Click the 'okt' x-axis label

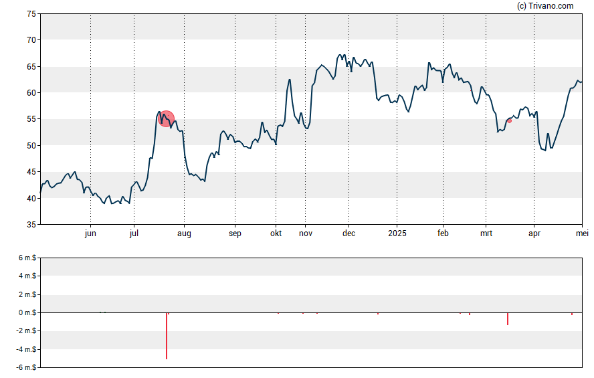coord(276,233)
